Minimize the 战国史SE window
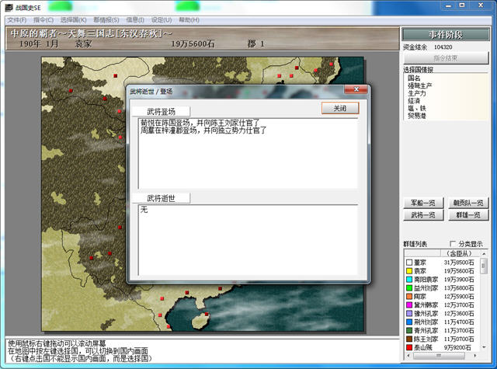Viewport: 497px width, 369px height. tap(449, 5)
